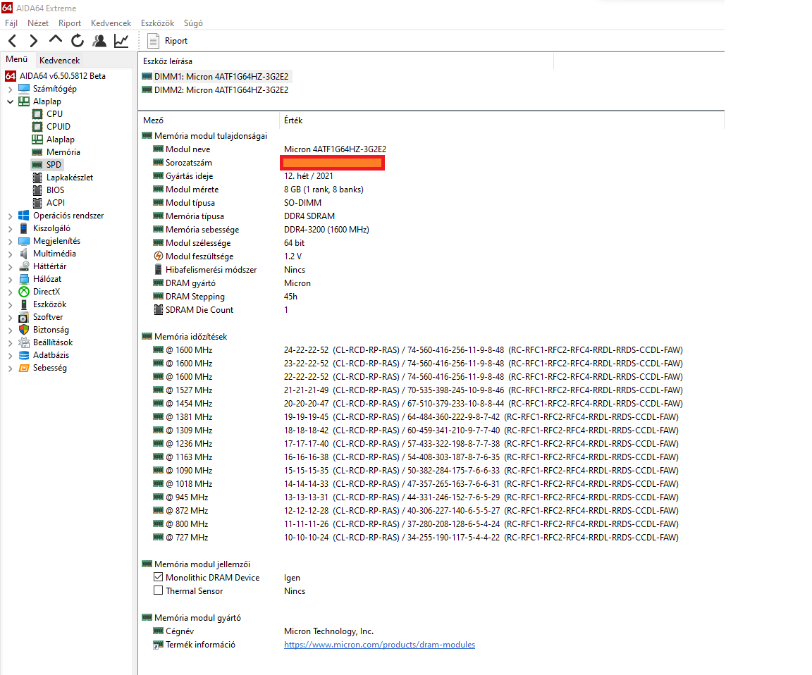The width and height of the screenshot is (812, 675).
Task: Go up one level with up arrow
Action: pyautogui.click(x=56, y=40)
